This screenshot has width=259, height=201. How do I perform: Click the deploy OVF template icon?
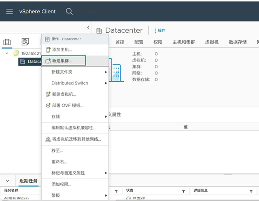tap(48, 105)
